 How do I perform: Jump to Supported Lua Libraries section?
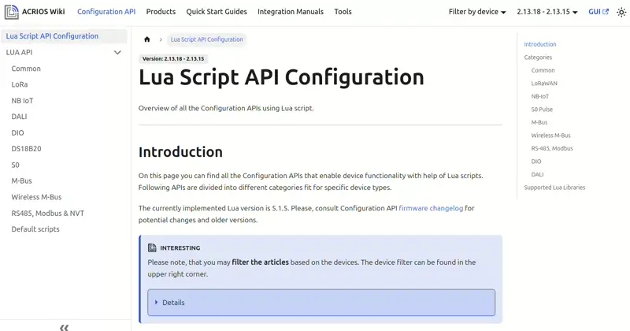(x=554, y=188)
